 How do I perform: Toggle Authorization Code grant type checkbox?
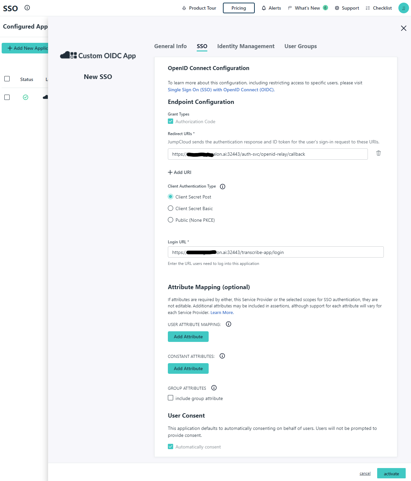point(171,121)
